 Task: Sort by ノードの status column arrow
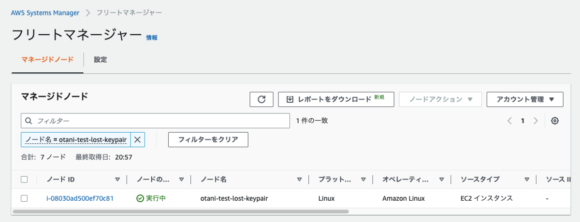[x=181, y=180]
